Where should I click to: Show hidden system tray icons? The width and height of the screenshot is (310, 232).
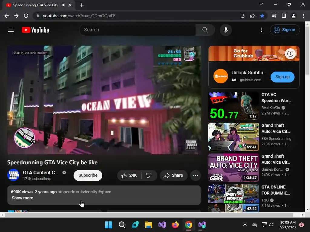[245, 225]
